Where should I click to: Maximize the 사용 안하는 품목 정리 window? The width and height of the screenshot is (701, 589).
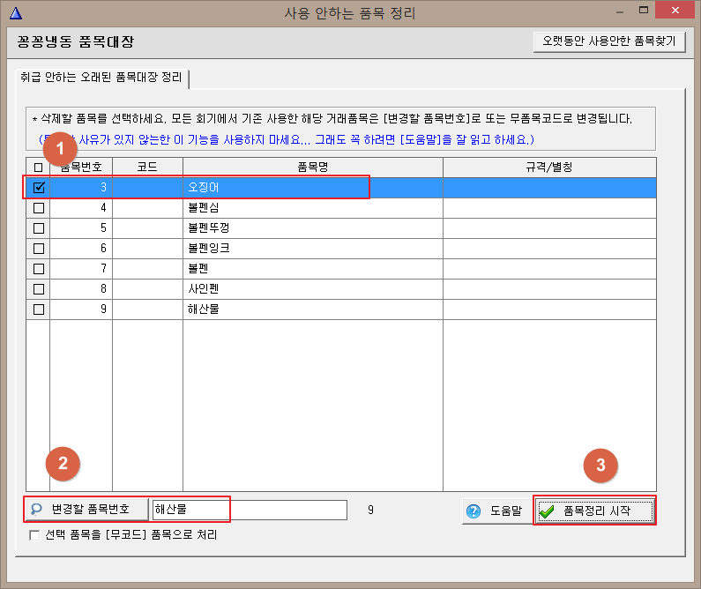[644, 11]
